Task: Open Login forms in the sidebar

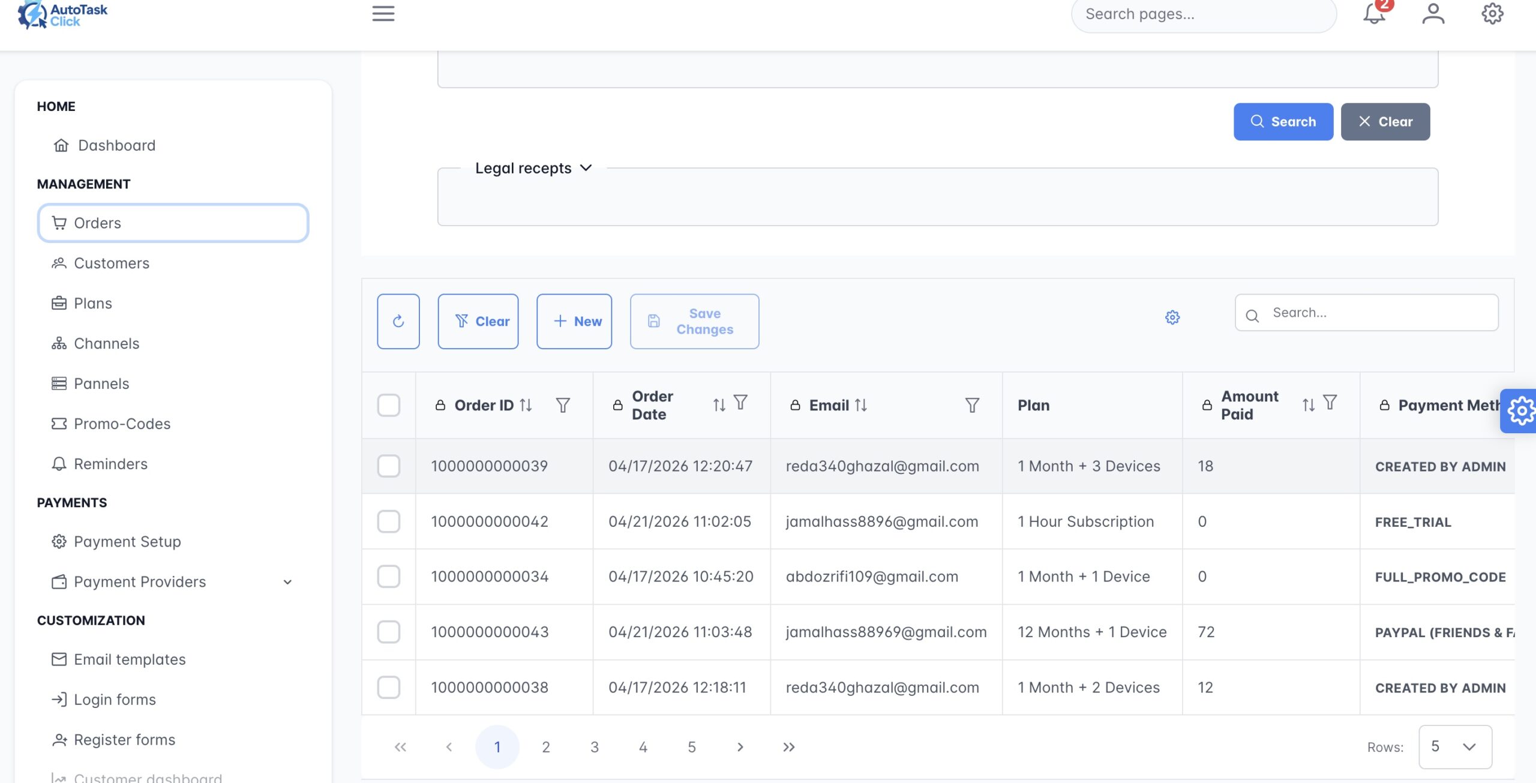Action: 173,700
